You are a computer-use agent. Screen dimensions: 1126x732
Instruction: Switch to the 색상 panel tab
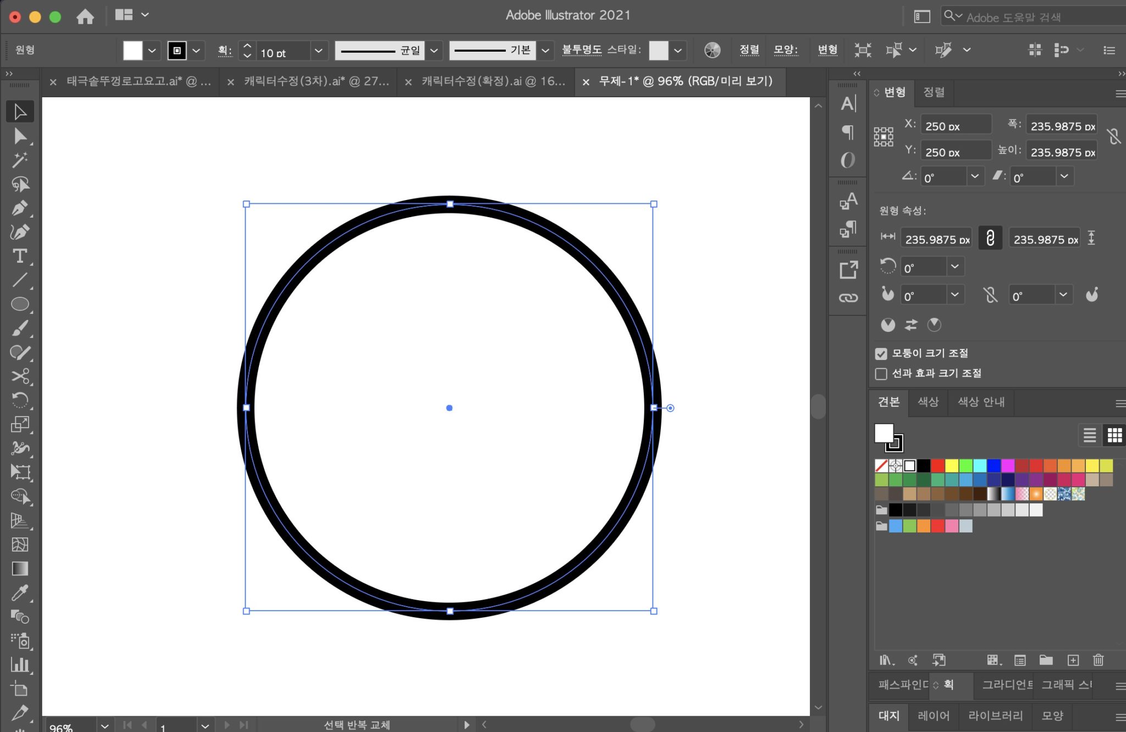click(x=928, y=402)
